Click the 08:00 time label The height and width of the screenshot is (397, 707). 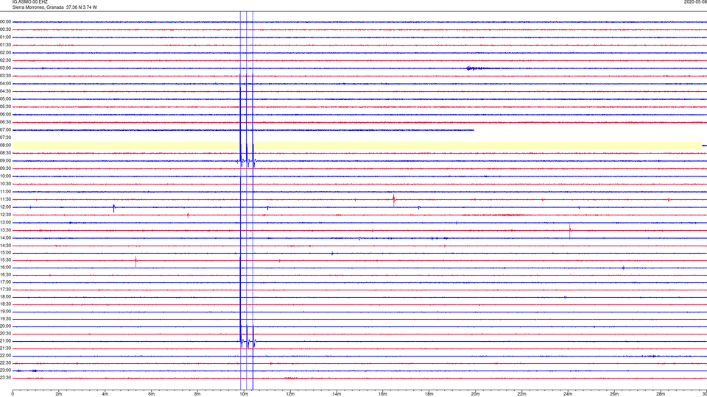coord(5,146)
